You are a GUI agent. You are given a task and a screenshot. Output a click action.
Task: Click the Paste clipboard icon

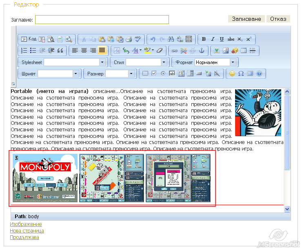click(x=102, y=39)
